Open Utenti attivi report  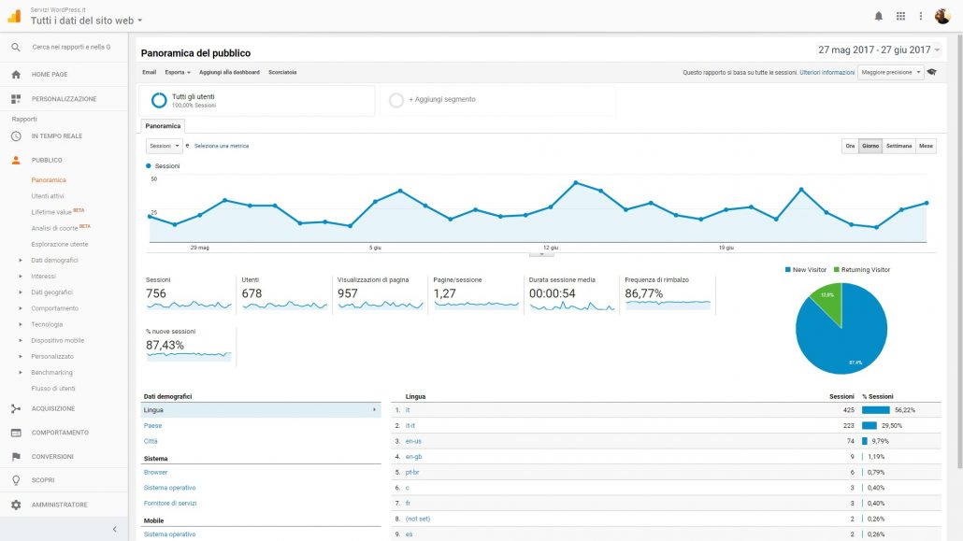(48, 196)
